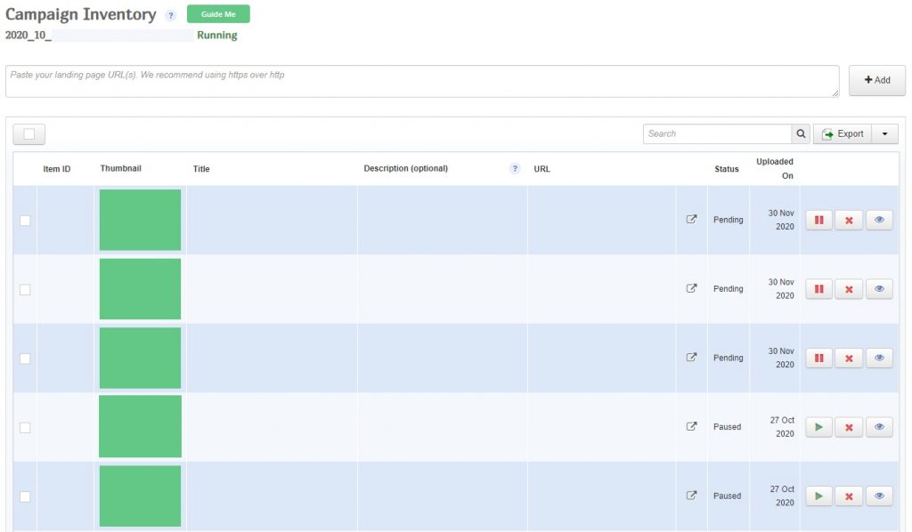The width and height of the screenshot is (912, 532).
Task: Toggle the select-all checkbox above the table
Action: 28,133
